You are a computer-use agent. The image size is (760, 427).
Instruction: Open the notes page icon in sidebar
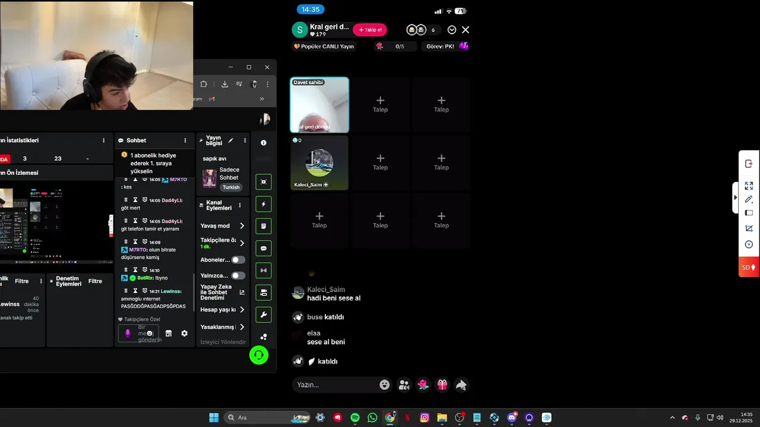click(264, 226)
